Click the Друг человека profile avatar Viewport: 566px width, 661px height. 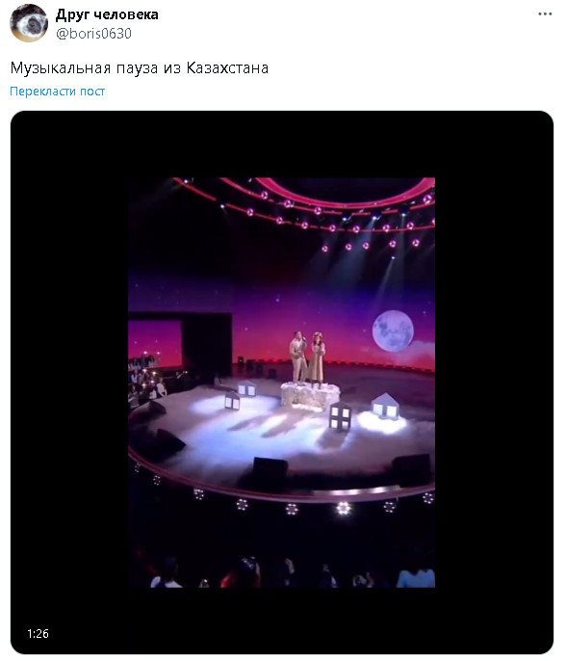[x=29, y=23]
